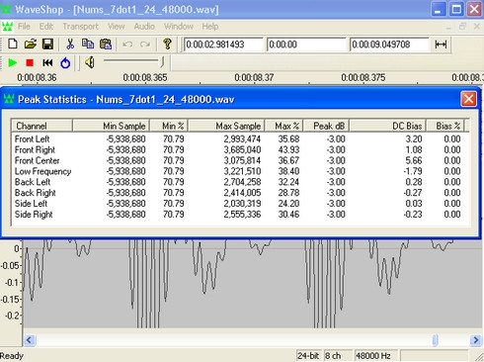Screen dimensions: 484x362
Task: Select the Front Right channel row
Action: [240, 150]
